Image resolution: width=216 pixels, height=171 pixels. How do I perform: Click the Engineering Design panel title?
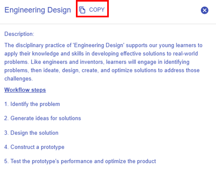pos(38,10)
